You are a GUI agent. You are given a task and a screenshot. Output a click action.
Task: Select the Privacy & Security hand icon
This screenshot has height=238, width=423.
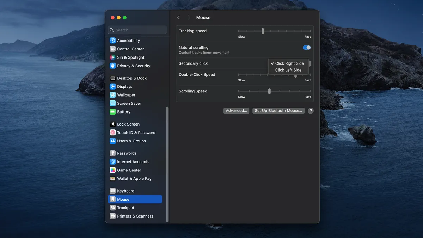click(x=112, y=66)
